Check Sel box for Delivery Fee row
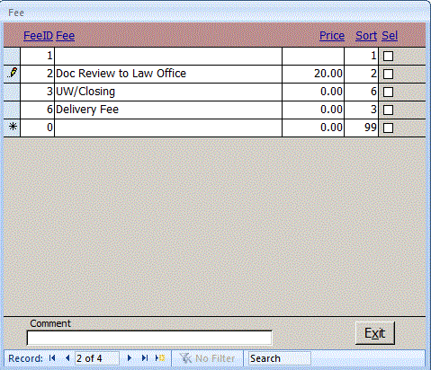The height and width of the screenshot is (370, 431). 388,110
